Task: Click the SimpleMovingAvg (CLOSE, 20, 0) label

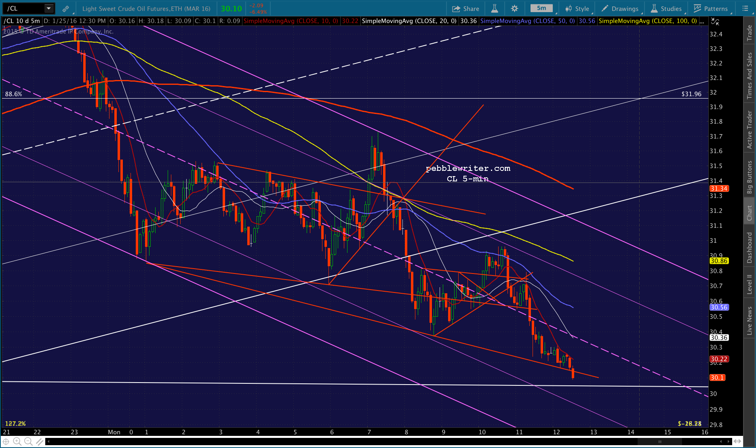Action: click(409, 21)
